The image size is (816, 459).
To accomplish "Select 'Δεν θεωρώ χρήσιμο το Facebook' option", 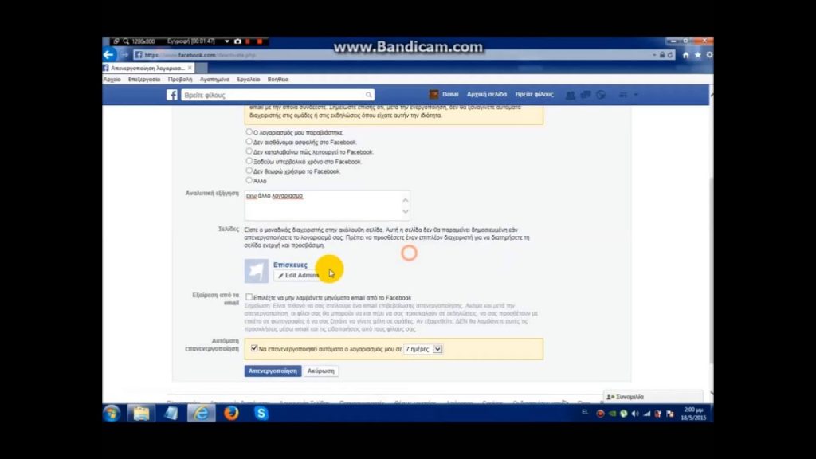I will pyautogui.click(x=249, y=171).
